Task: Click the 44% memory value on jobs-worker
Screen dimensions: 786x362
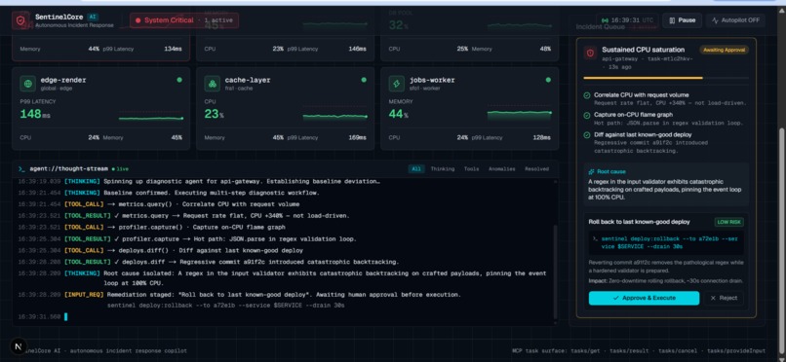Action: pos(398,115)
